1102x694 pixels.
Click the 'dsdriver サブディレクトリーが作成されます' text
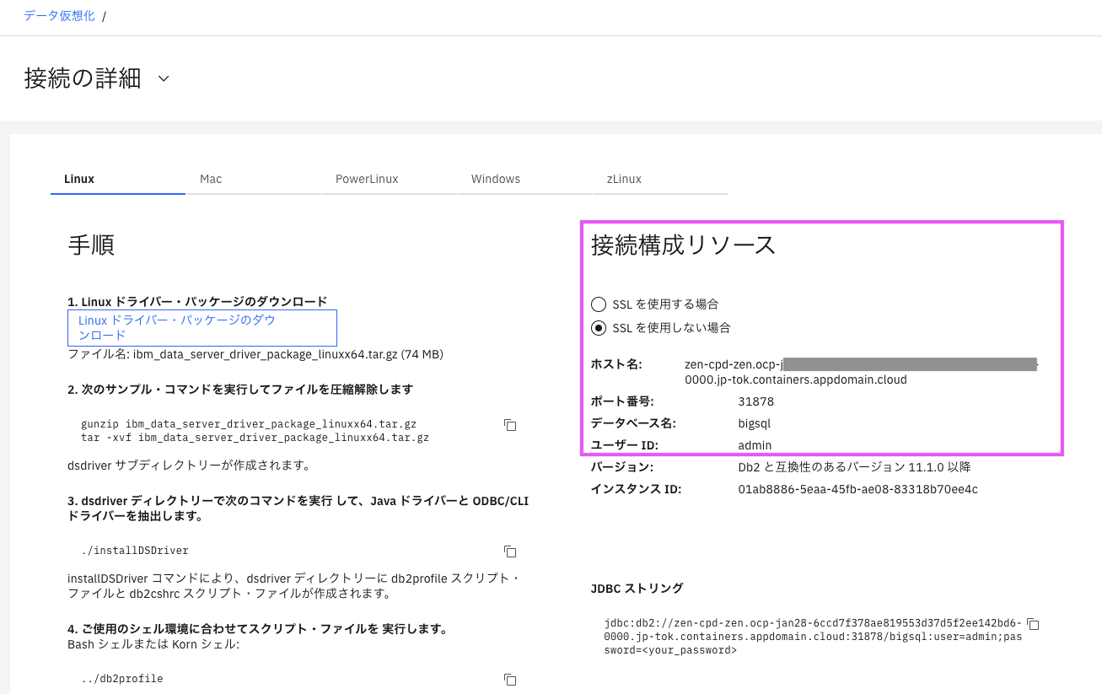[x=190, y=465]
